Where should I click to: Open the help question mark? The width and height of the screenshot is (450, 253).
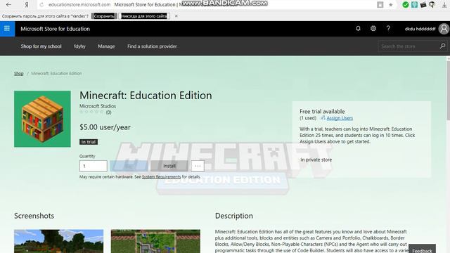click(x=388, y=28)
